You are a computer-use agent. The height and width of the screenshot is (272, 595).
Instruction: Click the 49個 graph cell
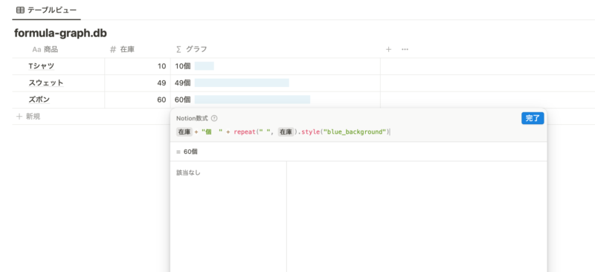(275, 83)
